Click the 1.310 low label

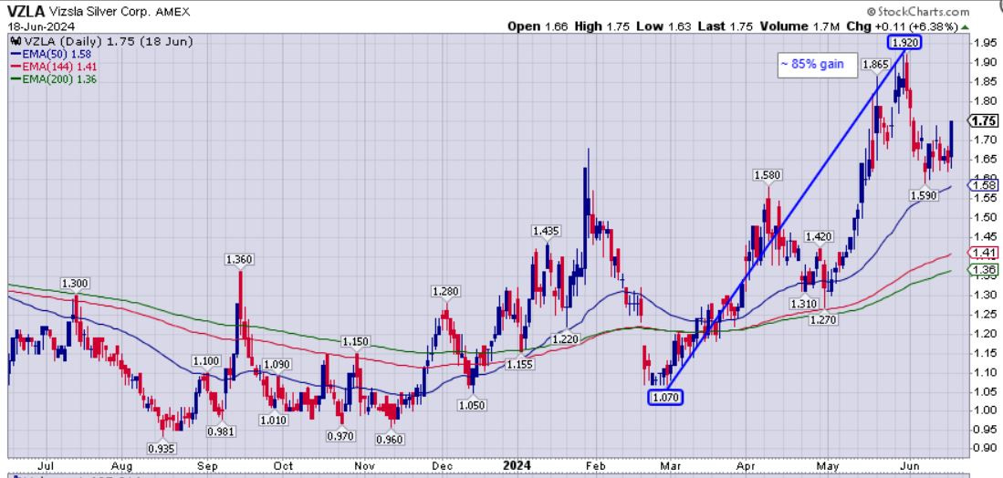point(803,304)
